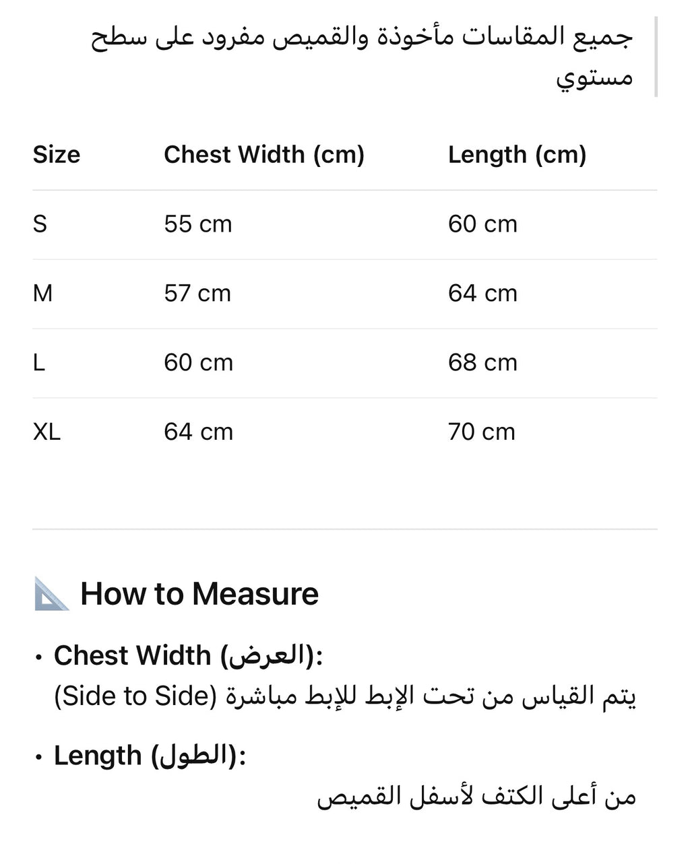This screenshot has width=690, height=864.
Task: Click the Chest Width (cm) column header
Action: (x=264, y=155)
